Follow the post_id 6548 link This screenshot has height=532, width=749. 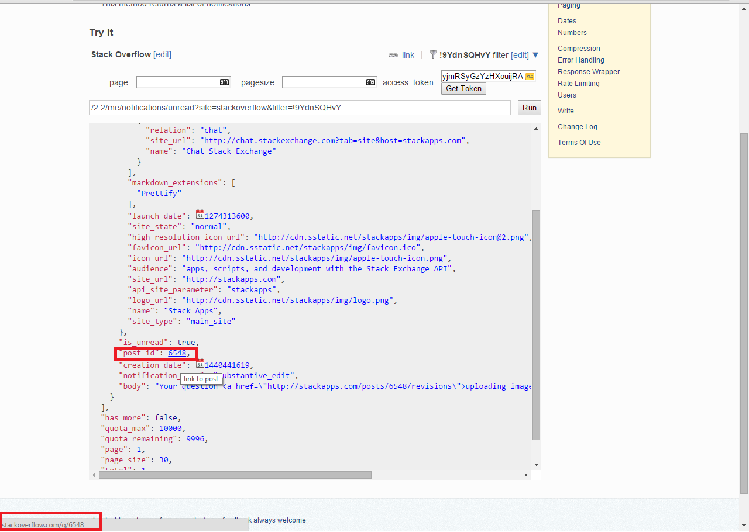pyautogui.click(x=177, y=353)
